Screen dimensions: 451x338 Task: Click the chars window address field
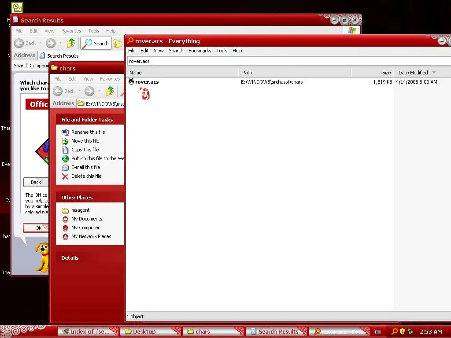[101, 104]
